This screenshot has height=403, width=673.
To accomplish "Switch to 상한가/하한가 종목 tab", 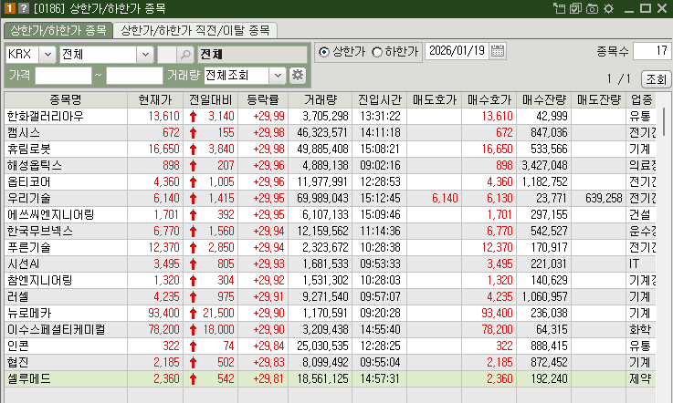I will pyautogui.click(x=58, y=30).
